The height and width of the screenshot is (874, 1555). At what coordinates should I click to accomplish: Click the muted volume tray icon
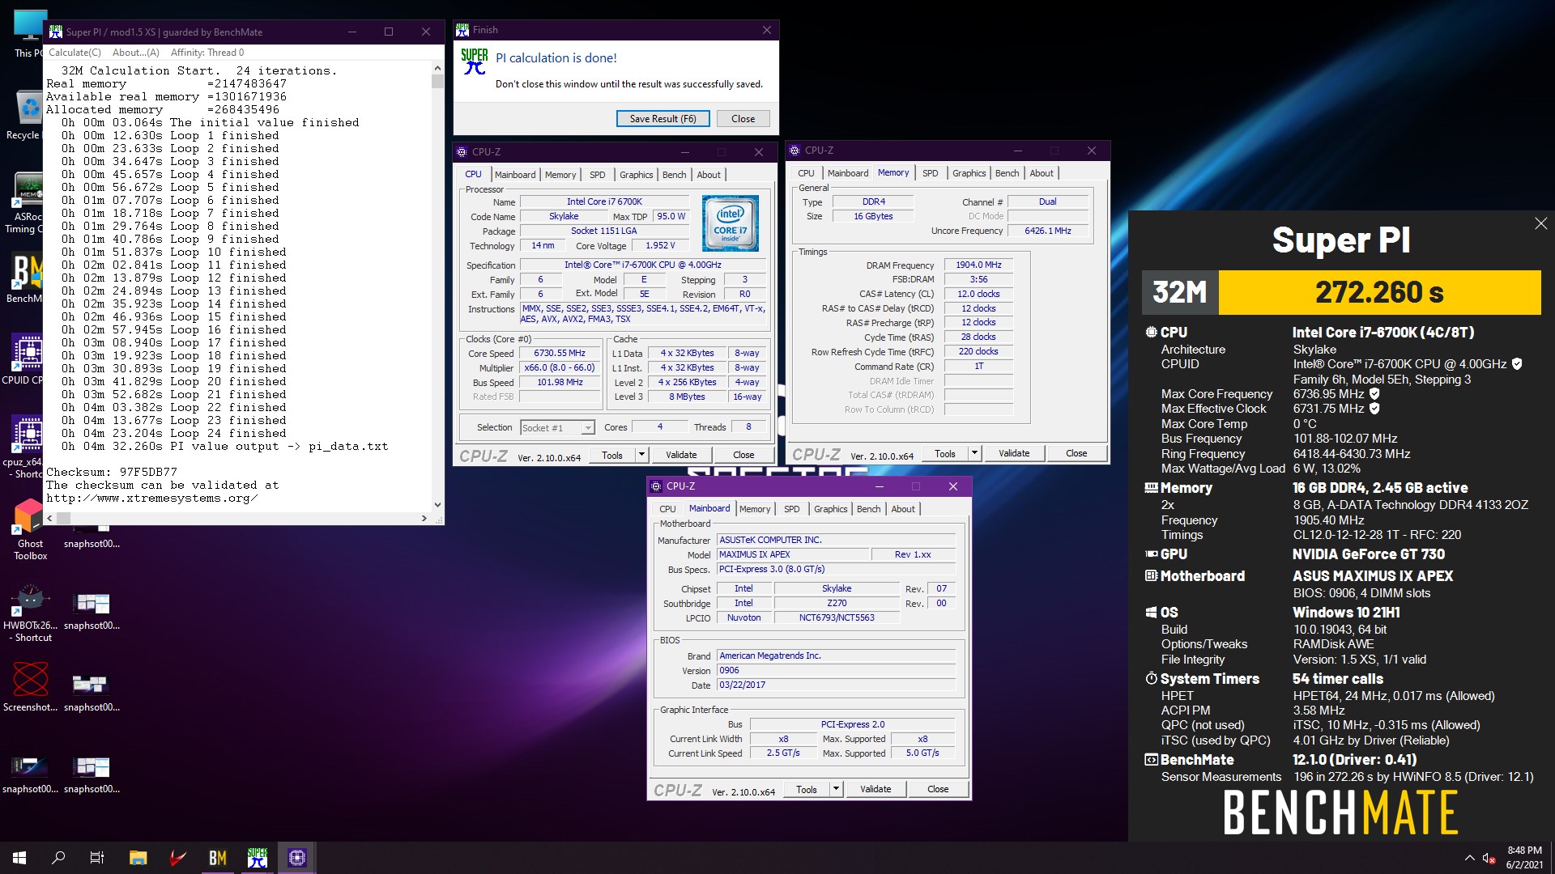pos(1489,858)
